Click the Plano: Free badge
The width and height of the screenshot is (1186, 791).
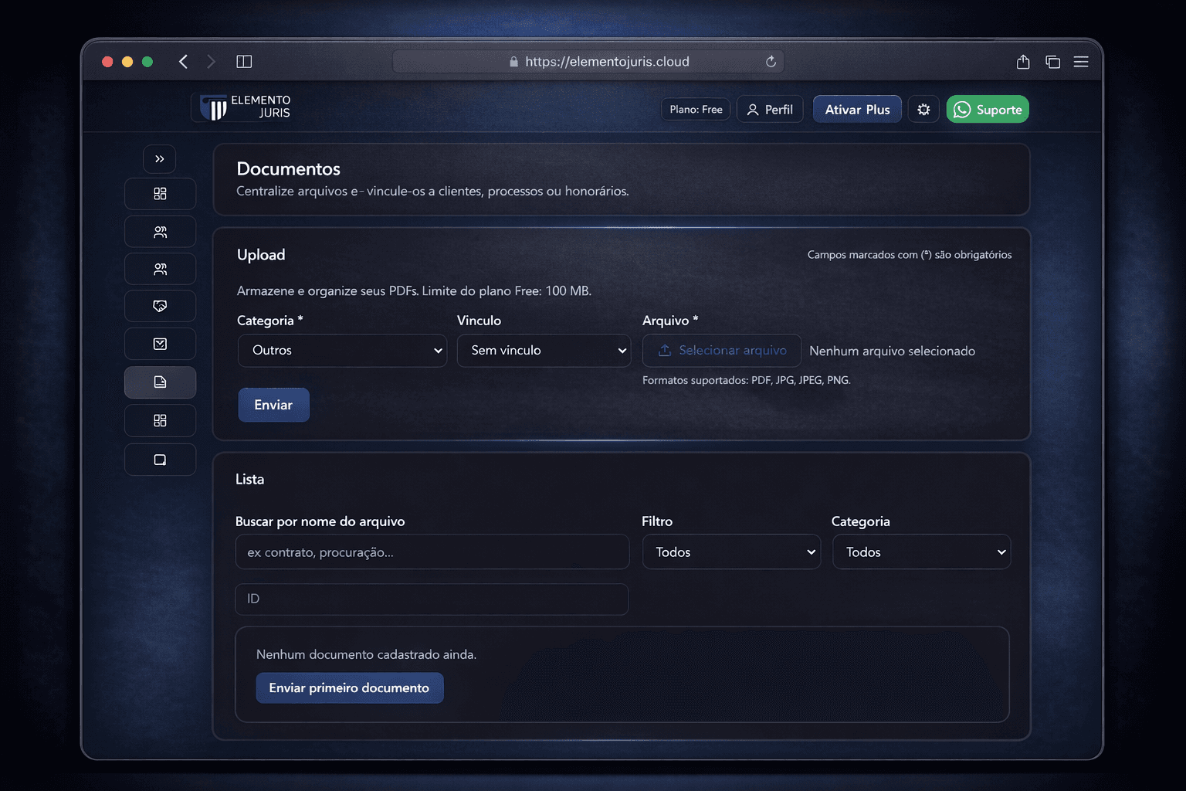(x=694, y=109)
